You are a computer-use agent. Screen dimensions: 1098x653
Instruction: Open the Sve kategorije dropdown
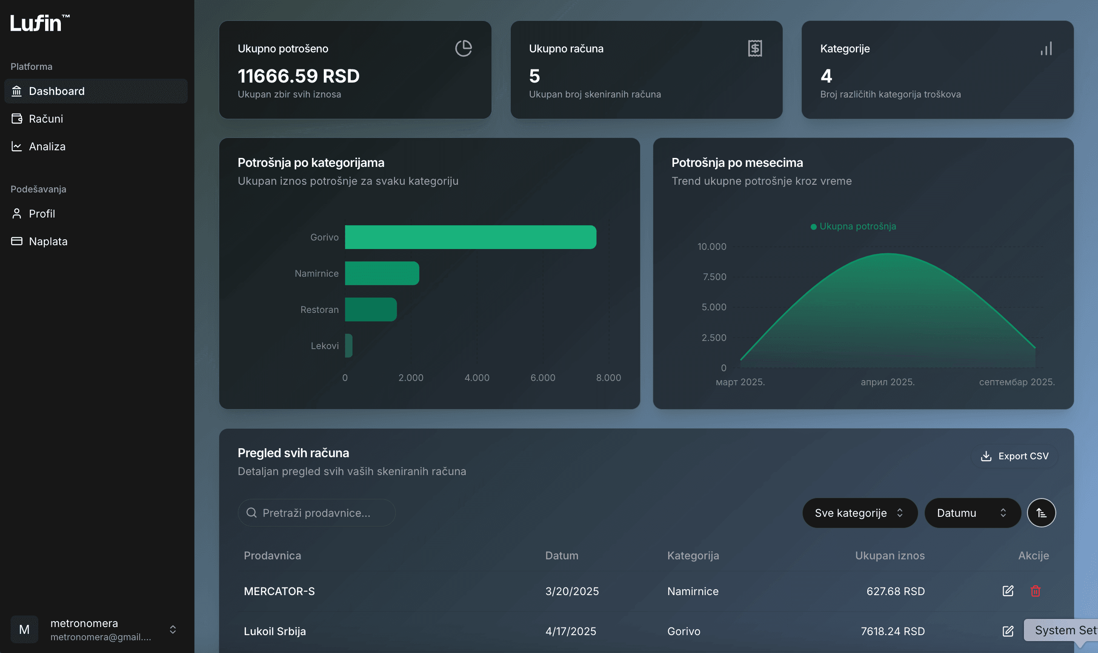tap(859, 513)
